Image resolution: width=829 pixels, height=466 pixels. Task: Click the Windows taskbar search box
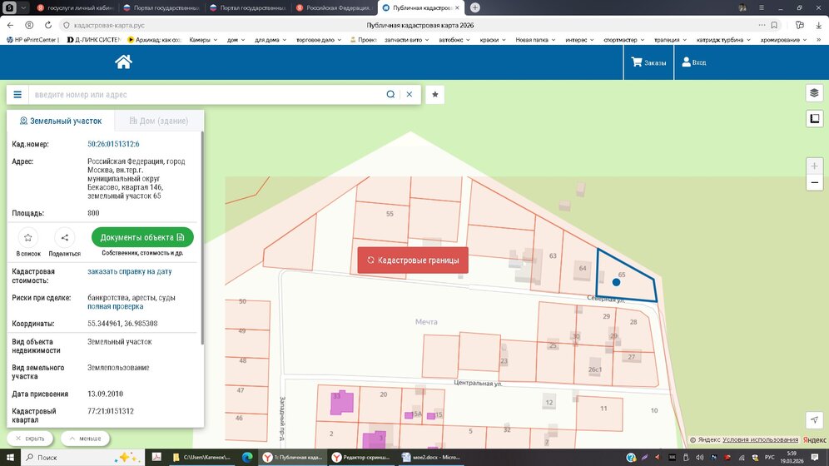point(82,457)
